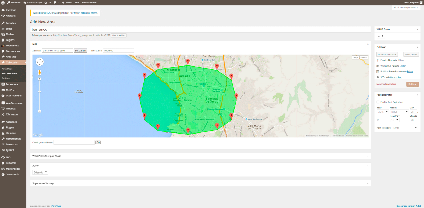Viewport: 424px width, 208px height.
Task: Click the area title field barranco
Action: [x=200, y=29]
